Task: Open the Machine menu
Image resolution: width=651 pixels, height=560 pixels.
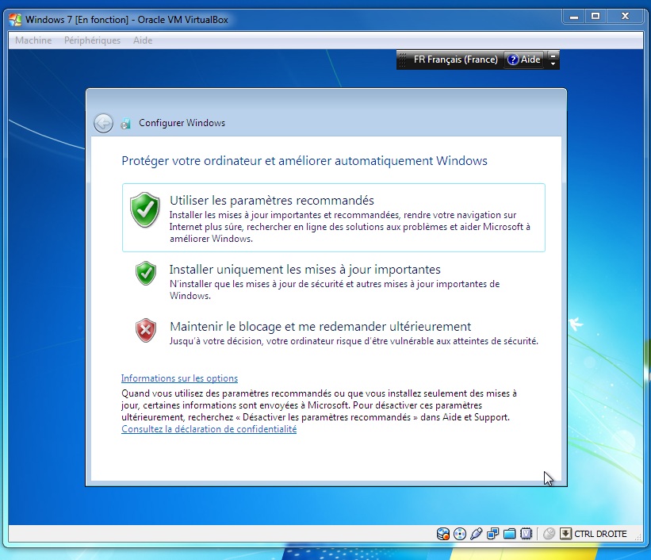Action: tap(33, 40)
